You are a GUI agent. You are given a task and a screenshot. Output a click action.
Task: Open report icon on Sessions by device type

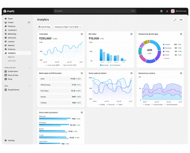pos(181,34)
